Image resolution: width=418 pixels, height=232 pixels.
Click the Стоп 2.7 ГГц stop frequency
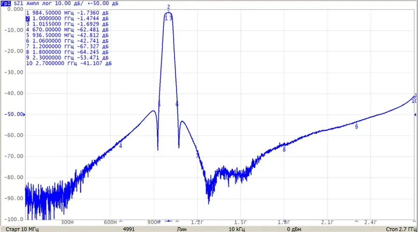coord(401,229)
